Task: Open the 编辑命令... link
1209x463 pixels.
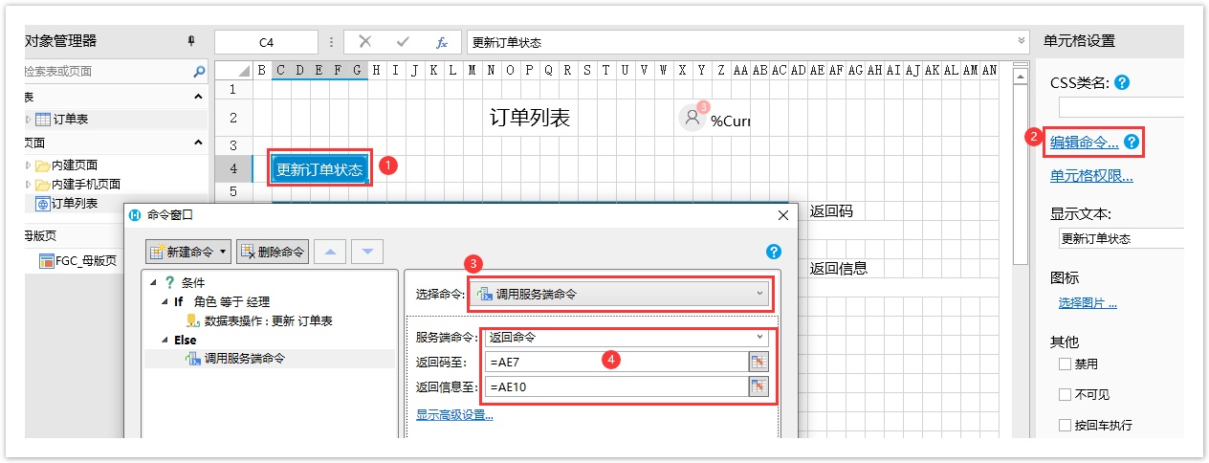Action: pos(1084,143)
